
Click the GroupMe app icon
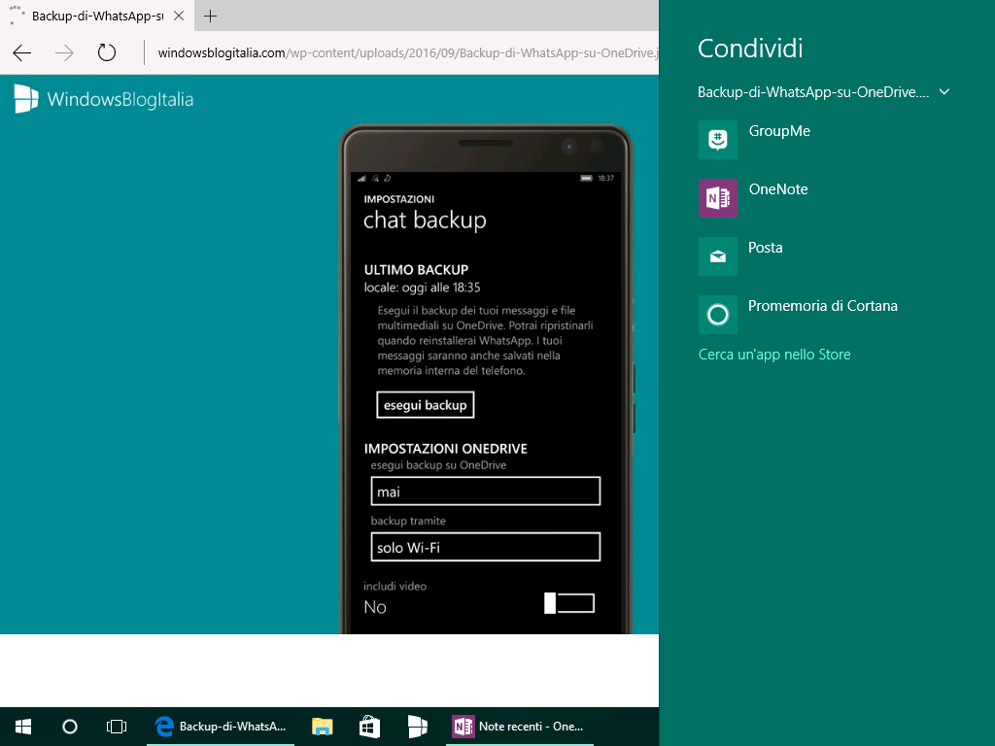coord(718,140)
